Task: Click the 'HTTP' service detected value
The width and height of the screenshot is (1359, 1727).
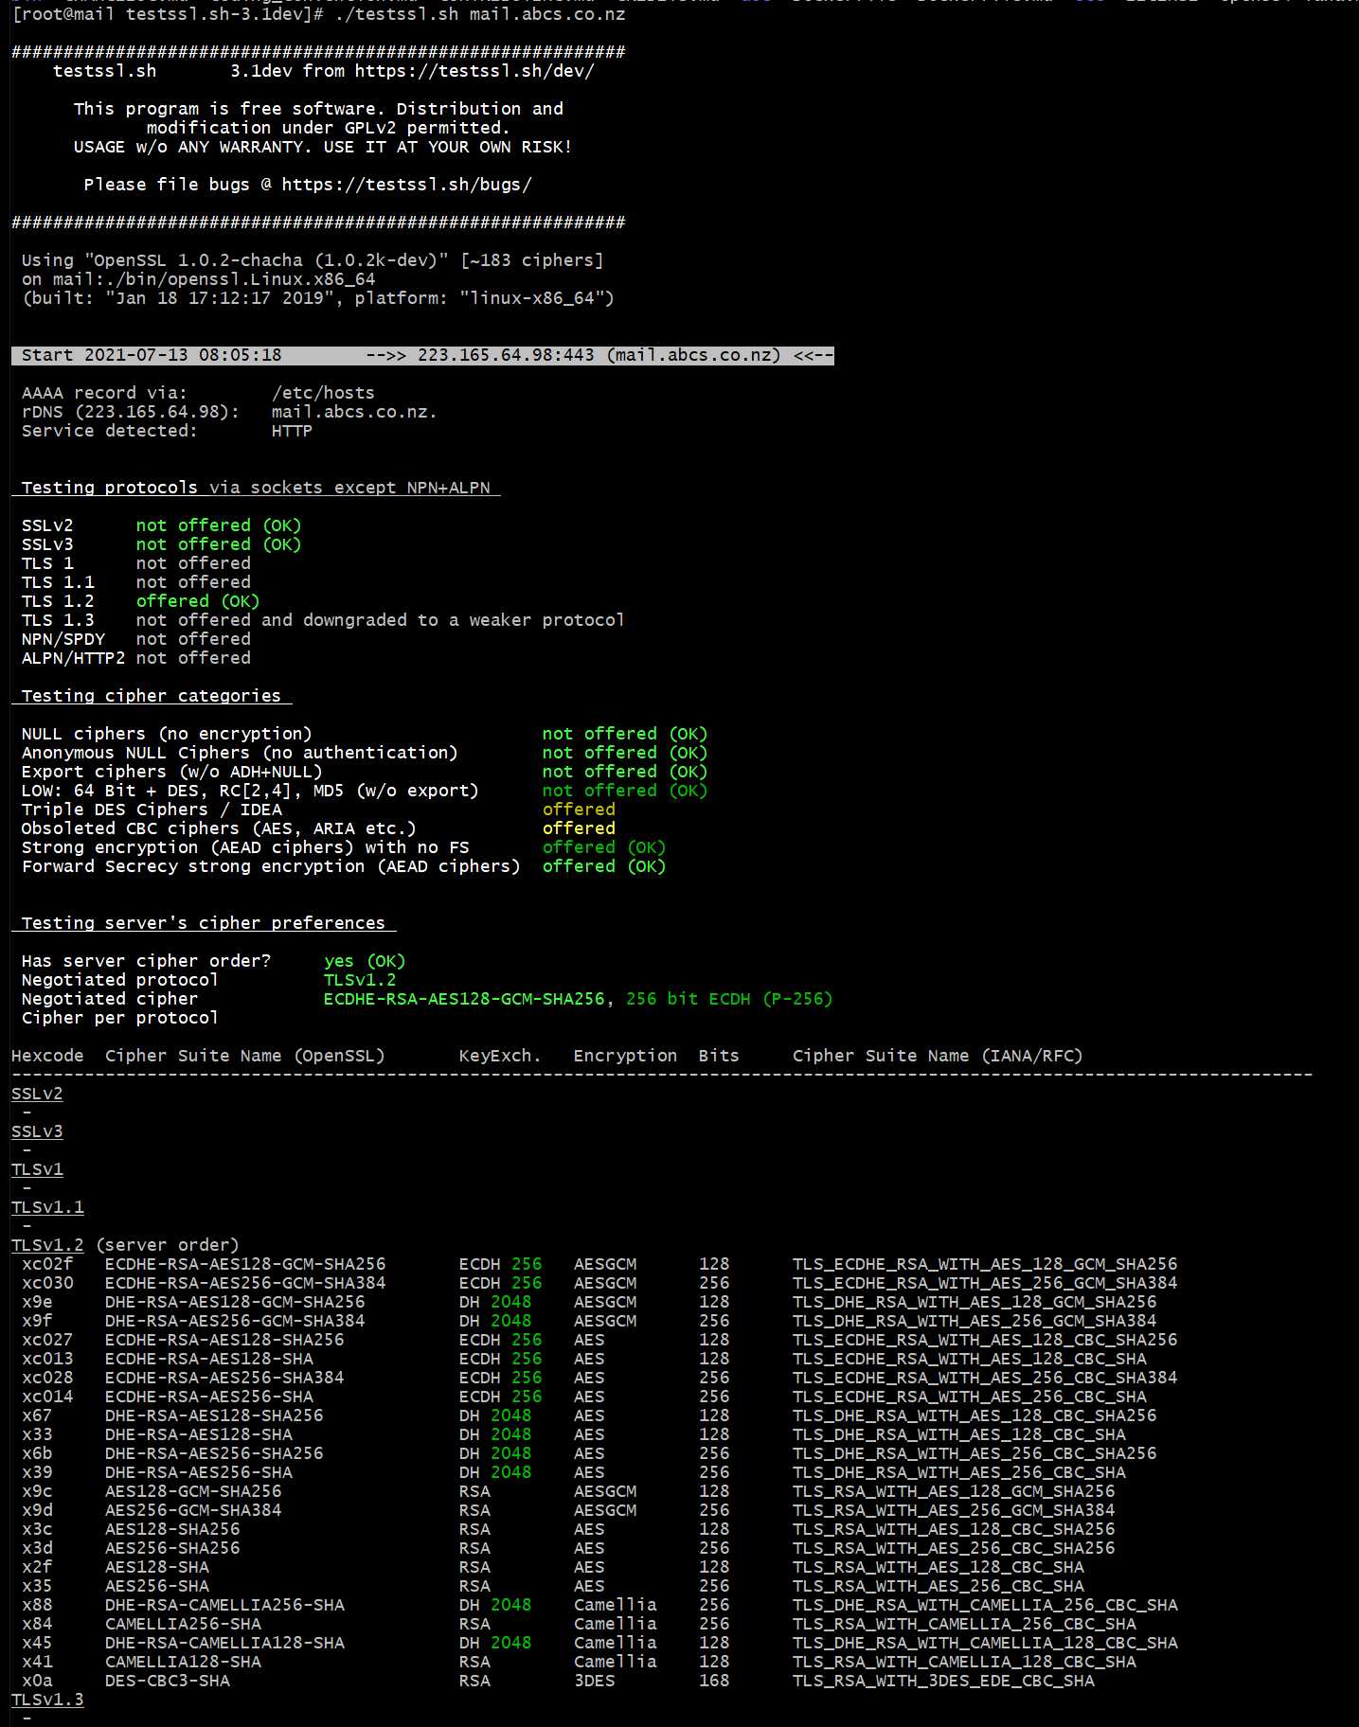Action: pos(292,431)
